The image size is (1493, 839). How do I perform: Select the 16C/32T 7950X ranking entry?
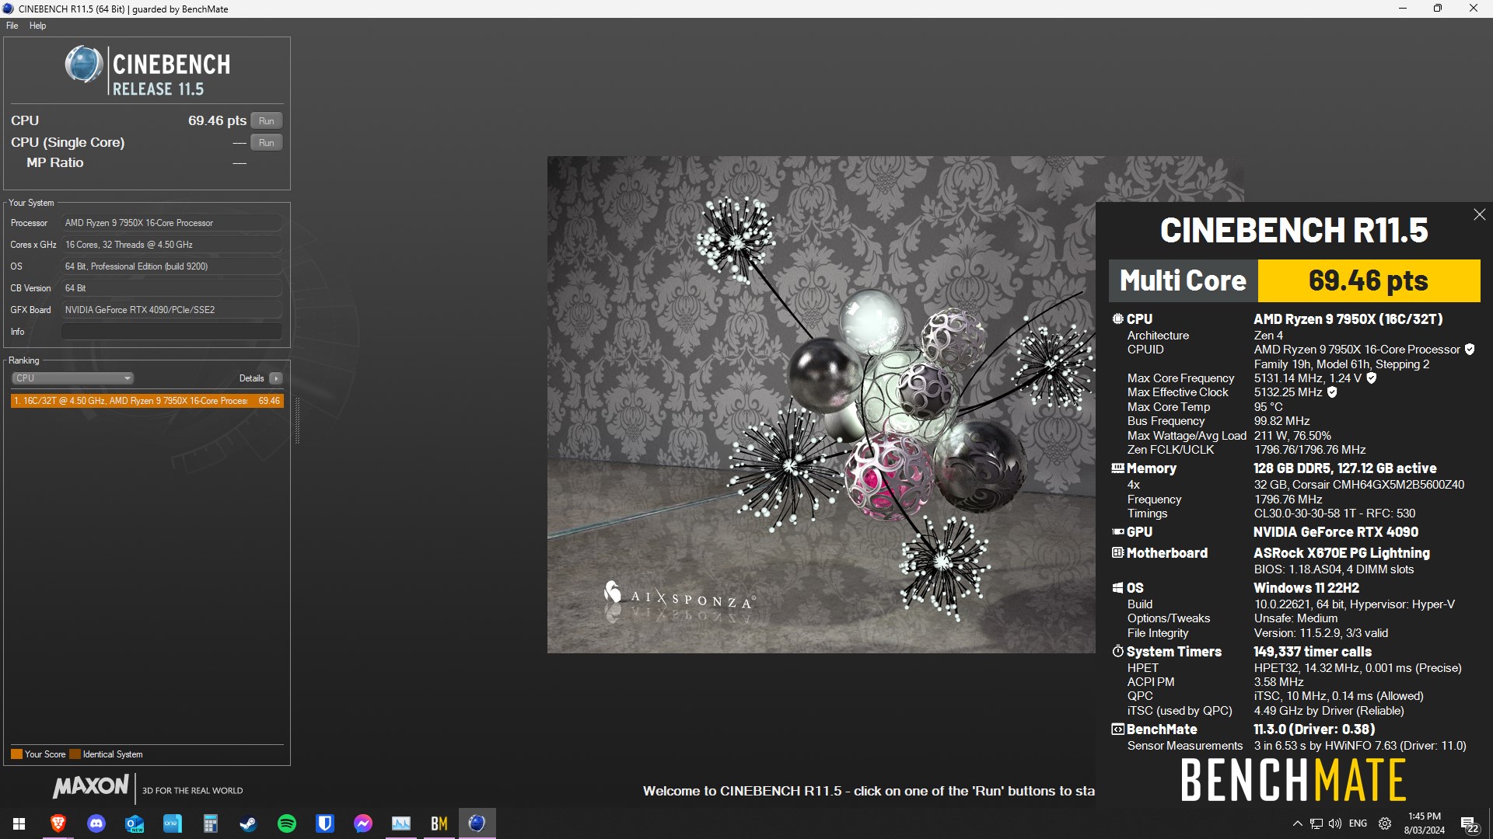147,401
